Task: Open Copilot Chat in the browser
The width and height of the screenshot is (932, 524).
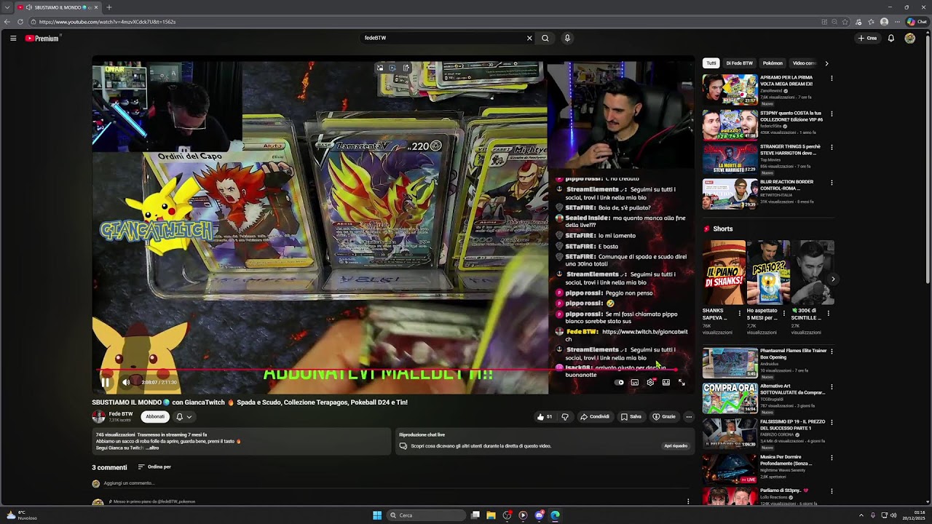Action: [917, 22]
